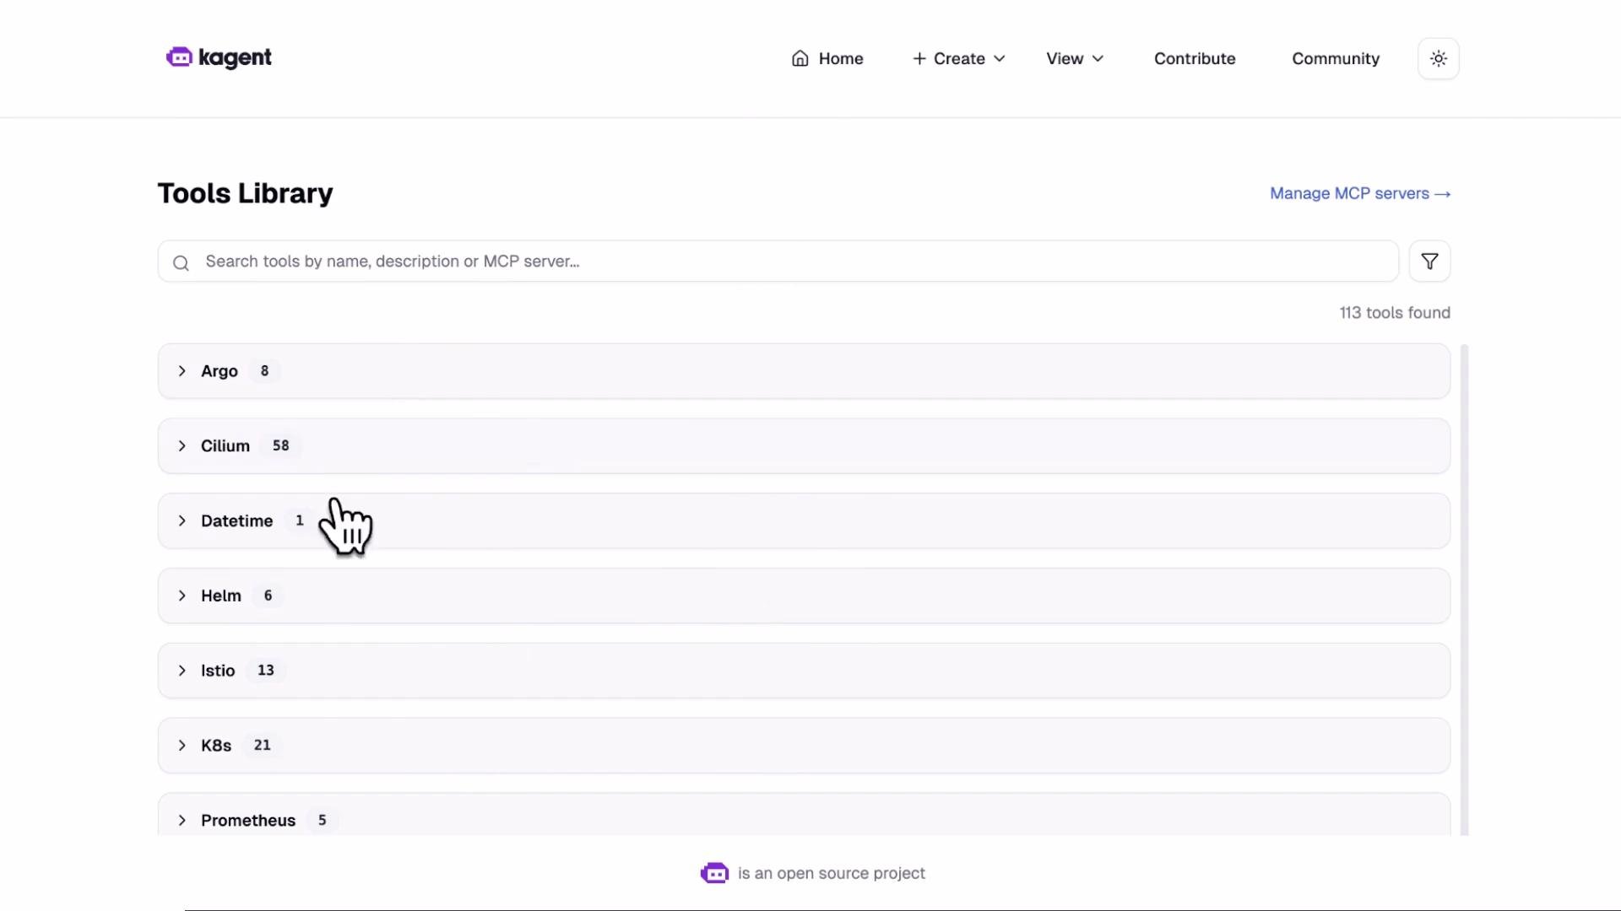Expand the K8s chevron

182,746
